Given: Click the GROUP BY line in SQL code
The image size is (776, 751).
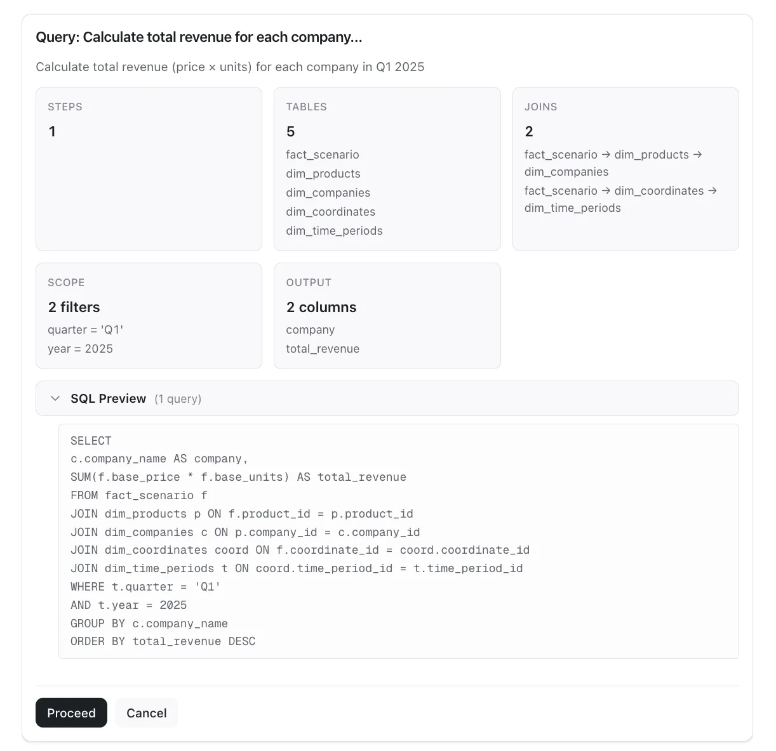Looking at the screenshot, I should click(x=149, y=624).
